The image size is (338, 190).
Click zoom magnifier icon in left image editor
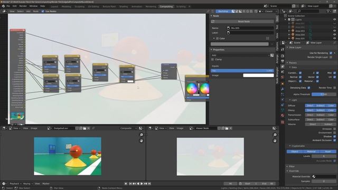pos(141,135)
